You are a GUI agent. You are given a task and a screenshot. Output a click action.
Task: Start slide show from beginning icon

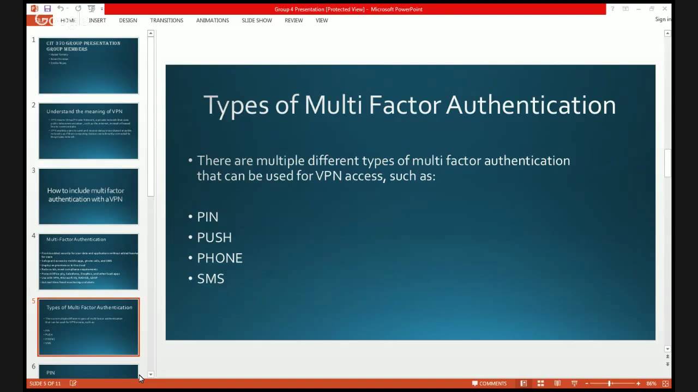[91, 9]
